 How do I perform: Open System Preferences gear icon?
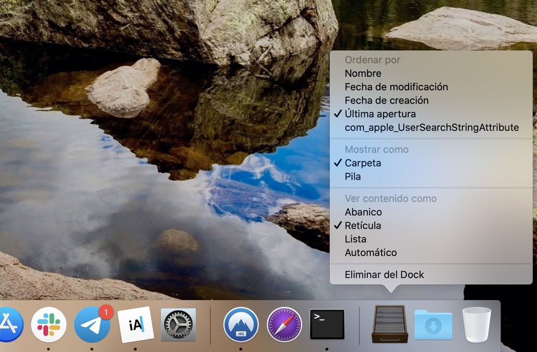(178, 325)
